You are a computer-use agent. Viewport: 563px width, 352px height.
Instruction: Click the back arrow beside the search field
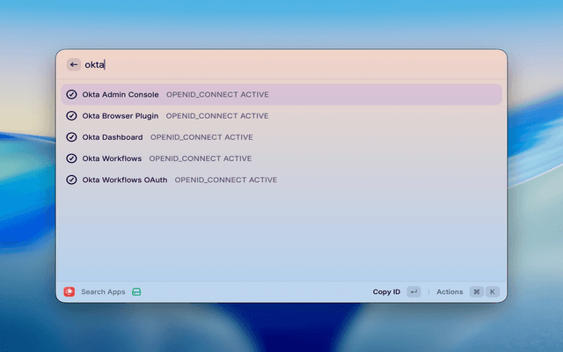click(x=74, y=64)
